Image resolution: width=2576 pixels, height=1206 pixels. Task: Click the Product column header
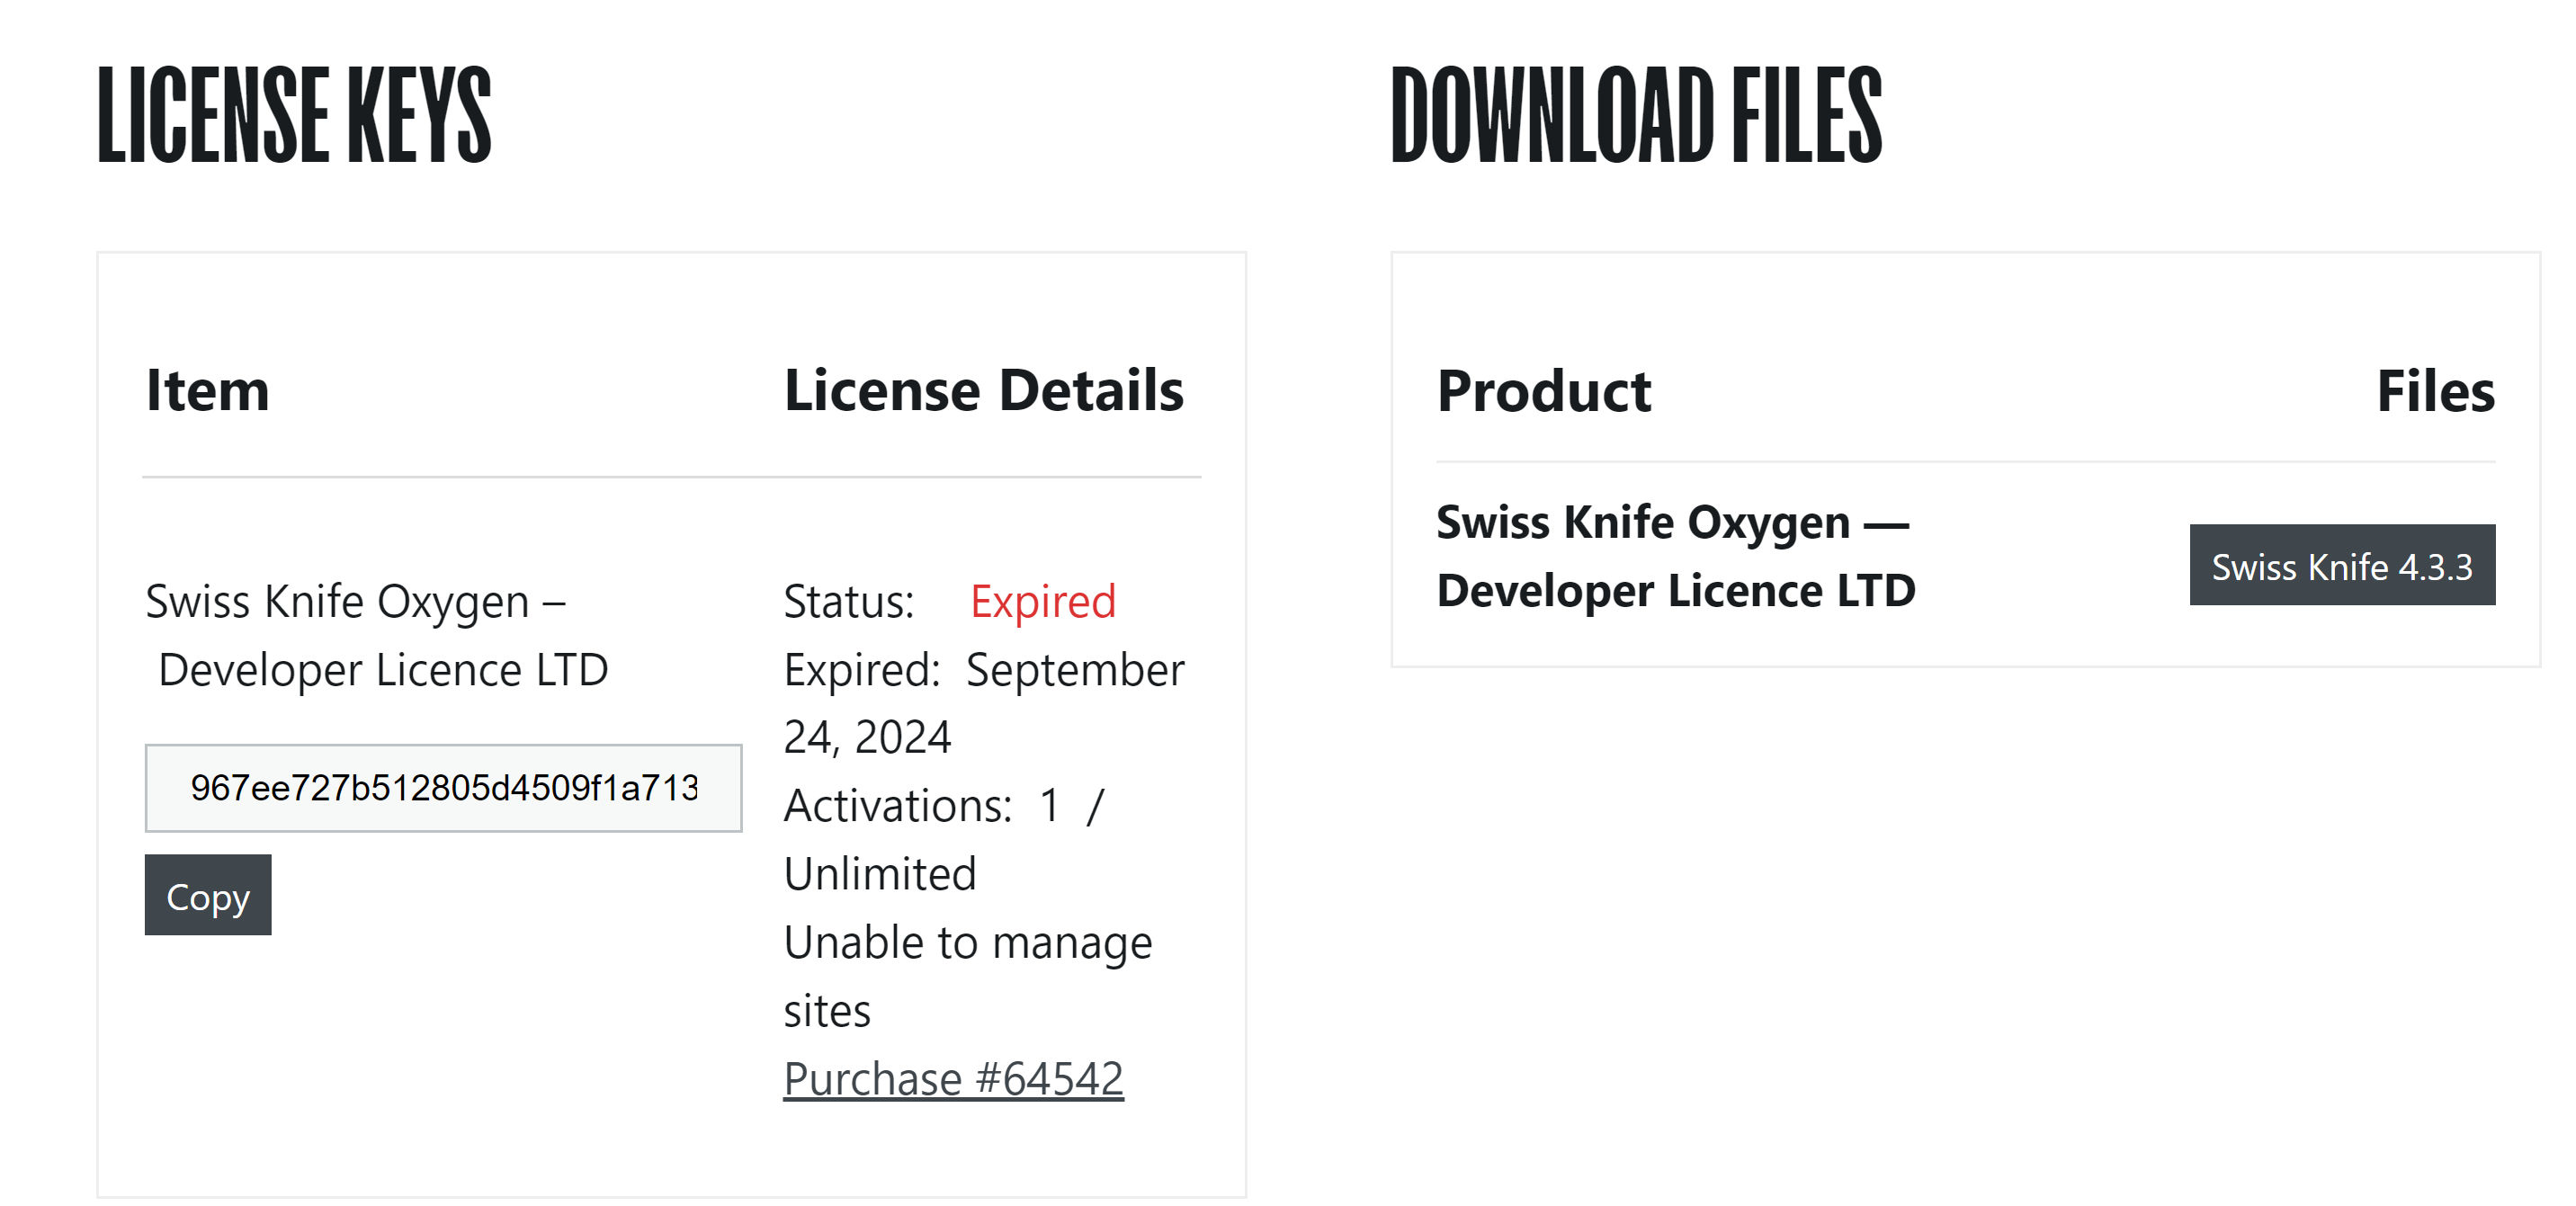[1544, 391]
